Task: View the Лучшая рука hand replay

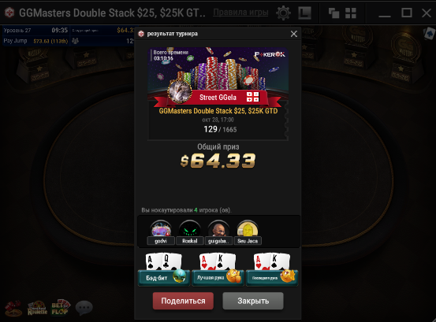Action: click(x=218, y=270)
